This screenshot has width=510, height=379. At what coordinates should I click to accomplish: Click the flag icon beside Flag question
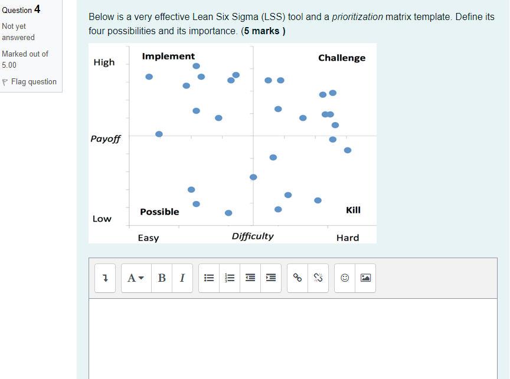(x=5, y=81)
